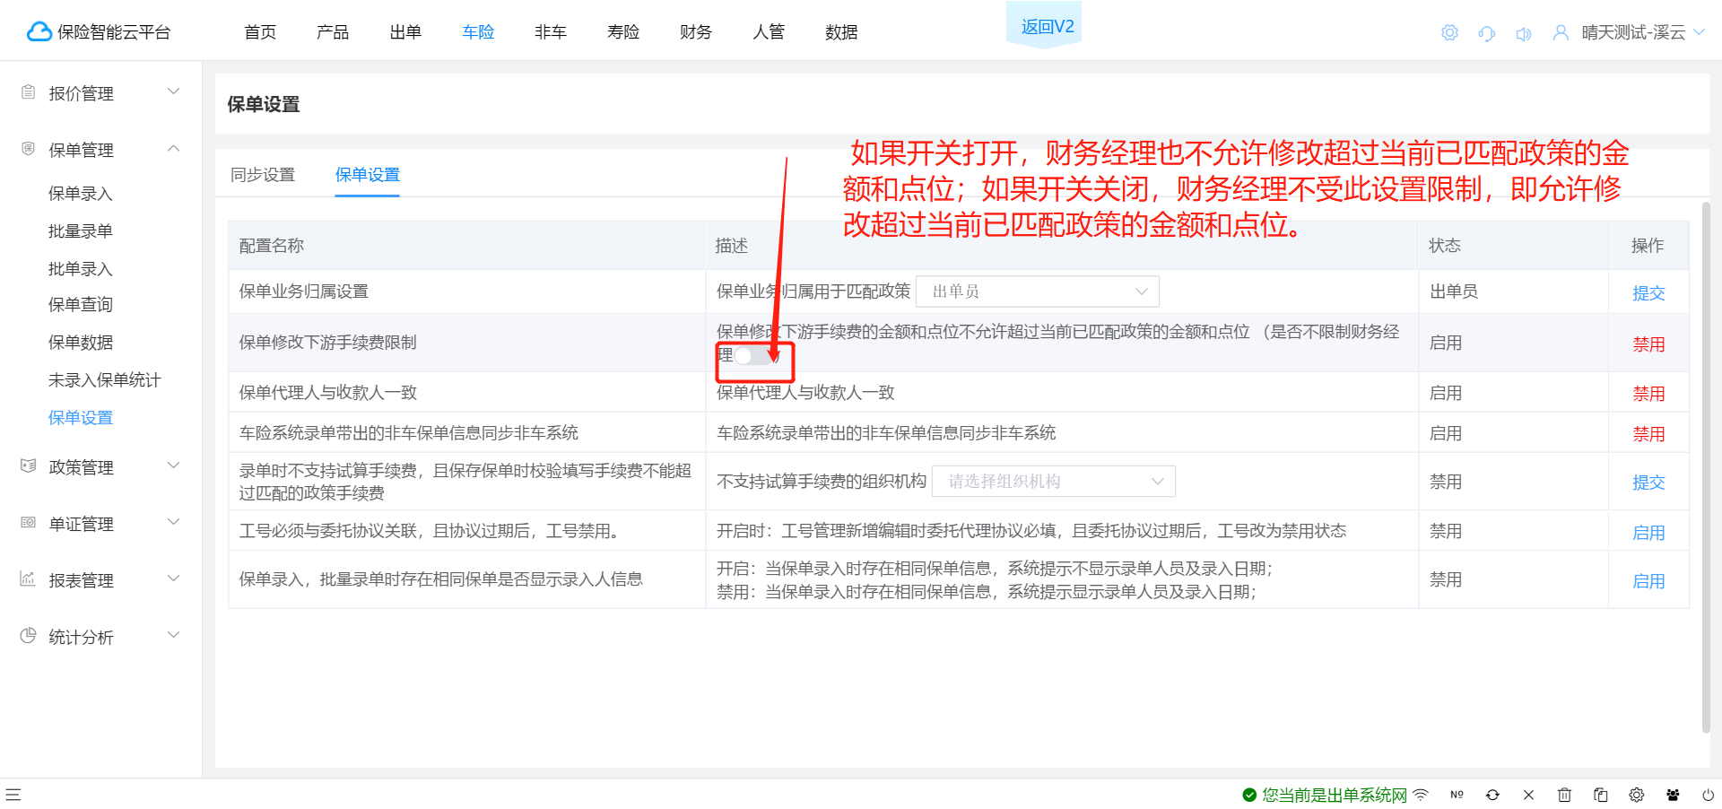Open 保单数据 in the sidebar
Screen dimensions: 1722x809
click(x=81, y=343)
